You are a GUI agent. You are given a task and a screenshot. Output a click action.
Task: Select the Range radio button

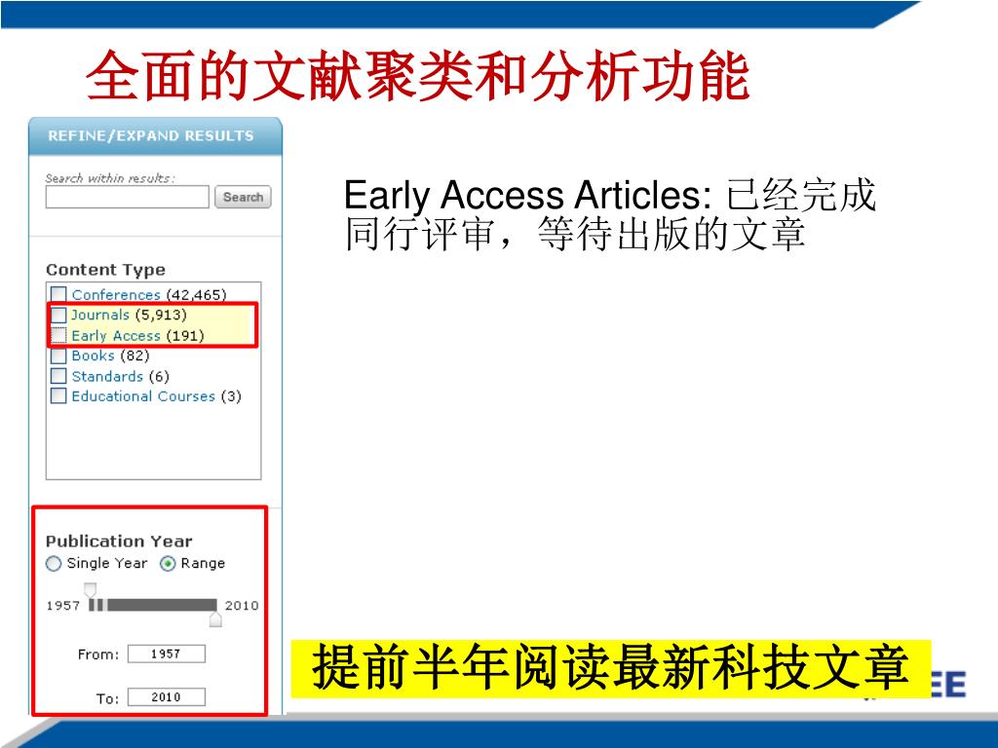[x=168, y=564]
